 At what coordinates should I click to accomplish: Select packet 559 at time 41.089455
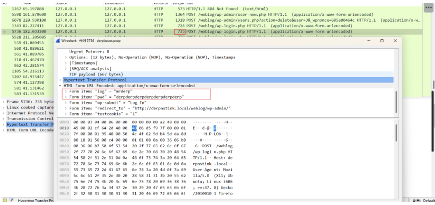(x=28, y=43)
